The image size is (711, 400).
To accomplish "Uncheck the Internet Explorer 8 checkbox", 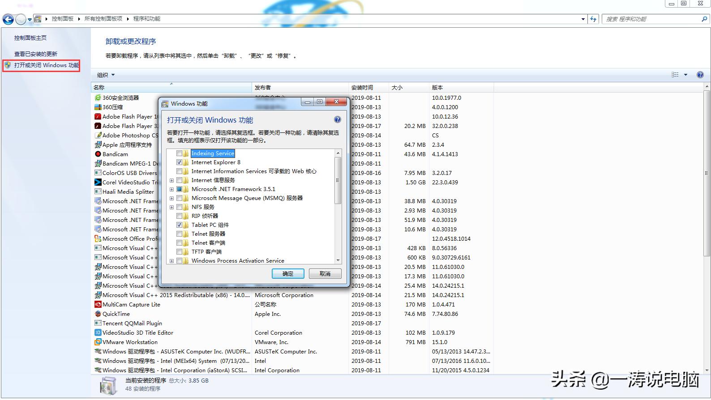I will click(179, 162).
